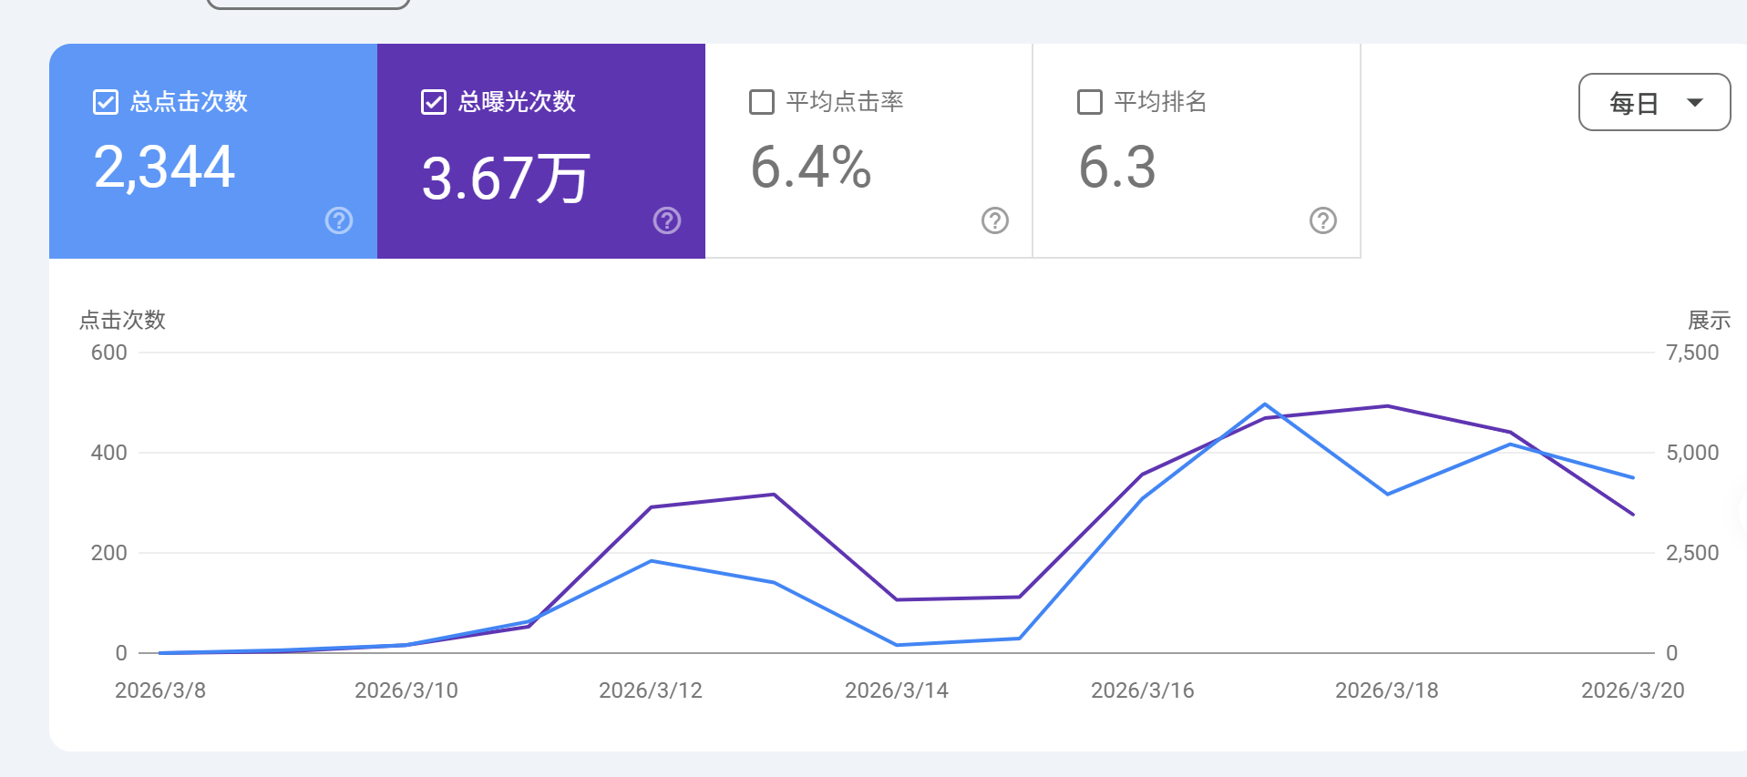
Task: Open help icon on 平均排名 card
Action: pyautogui.click(x=1323, y=220)
